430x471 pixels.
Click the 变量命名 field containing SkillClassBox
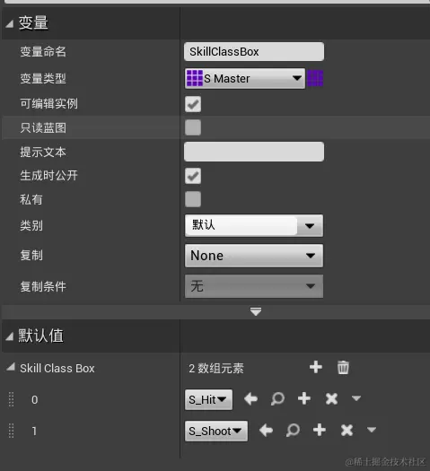tap(254, 52)
